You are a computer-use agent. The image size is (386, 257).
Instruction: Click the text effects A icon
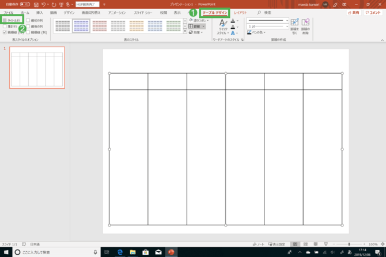tap(233, 33)
